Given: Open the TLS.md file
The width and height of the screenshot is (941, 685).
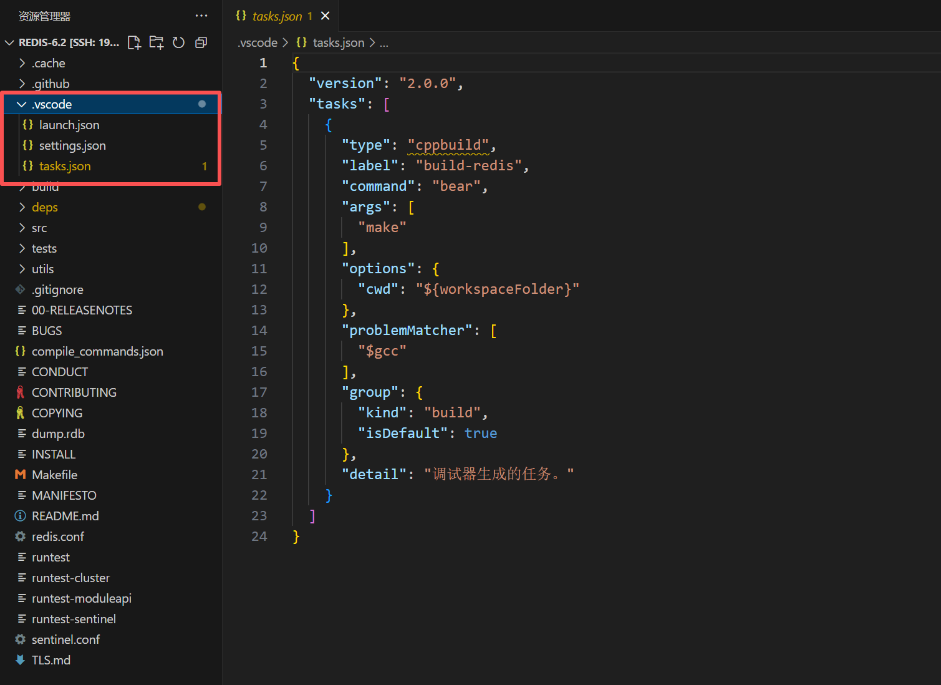Looking at the screenshot, I should 111,660.
